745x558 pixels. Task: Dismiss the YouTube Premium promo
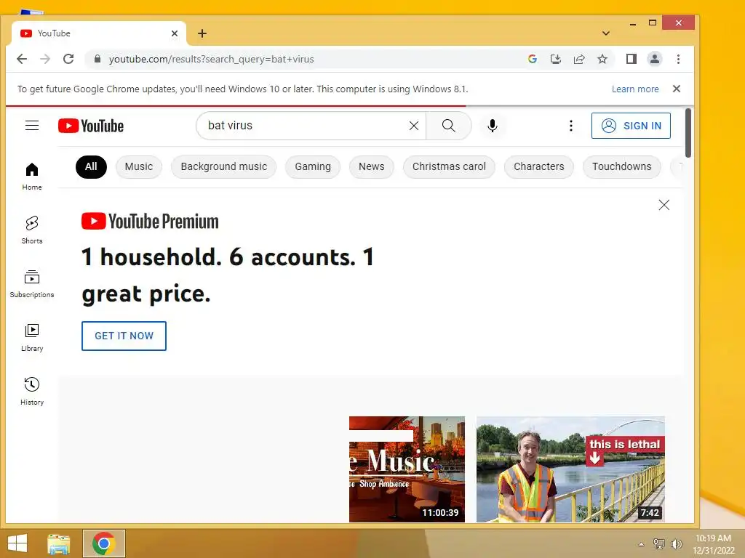[664, 204]
